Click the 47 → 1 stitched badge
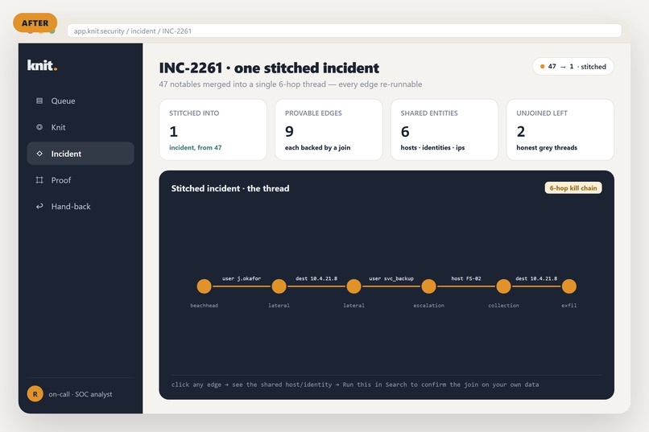Image resolution: width=649 pixels, height=432 pixels. click(x=573, y=67)
